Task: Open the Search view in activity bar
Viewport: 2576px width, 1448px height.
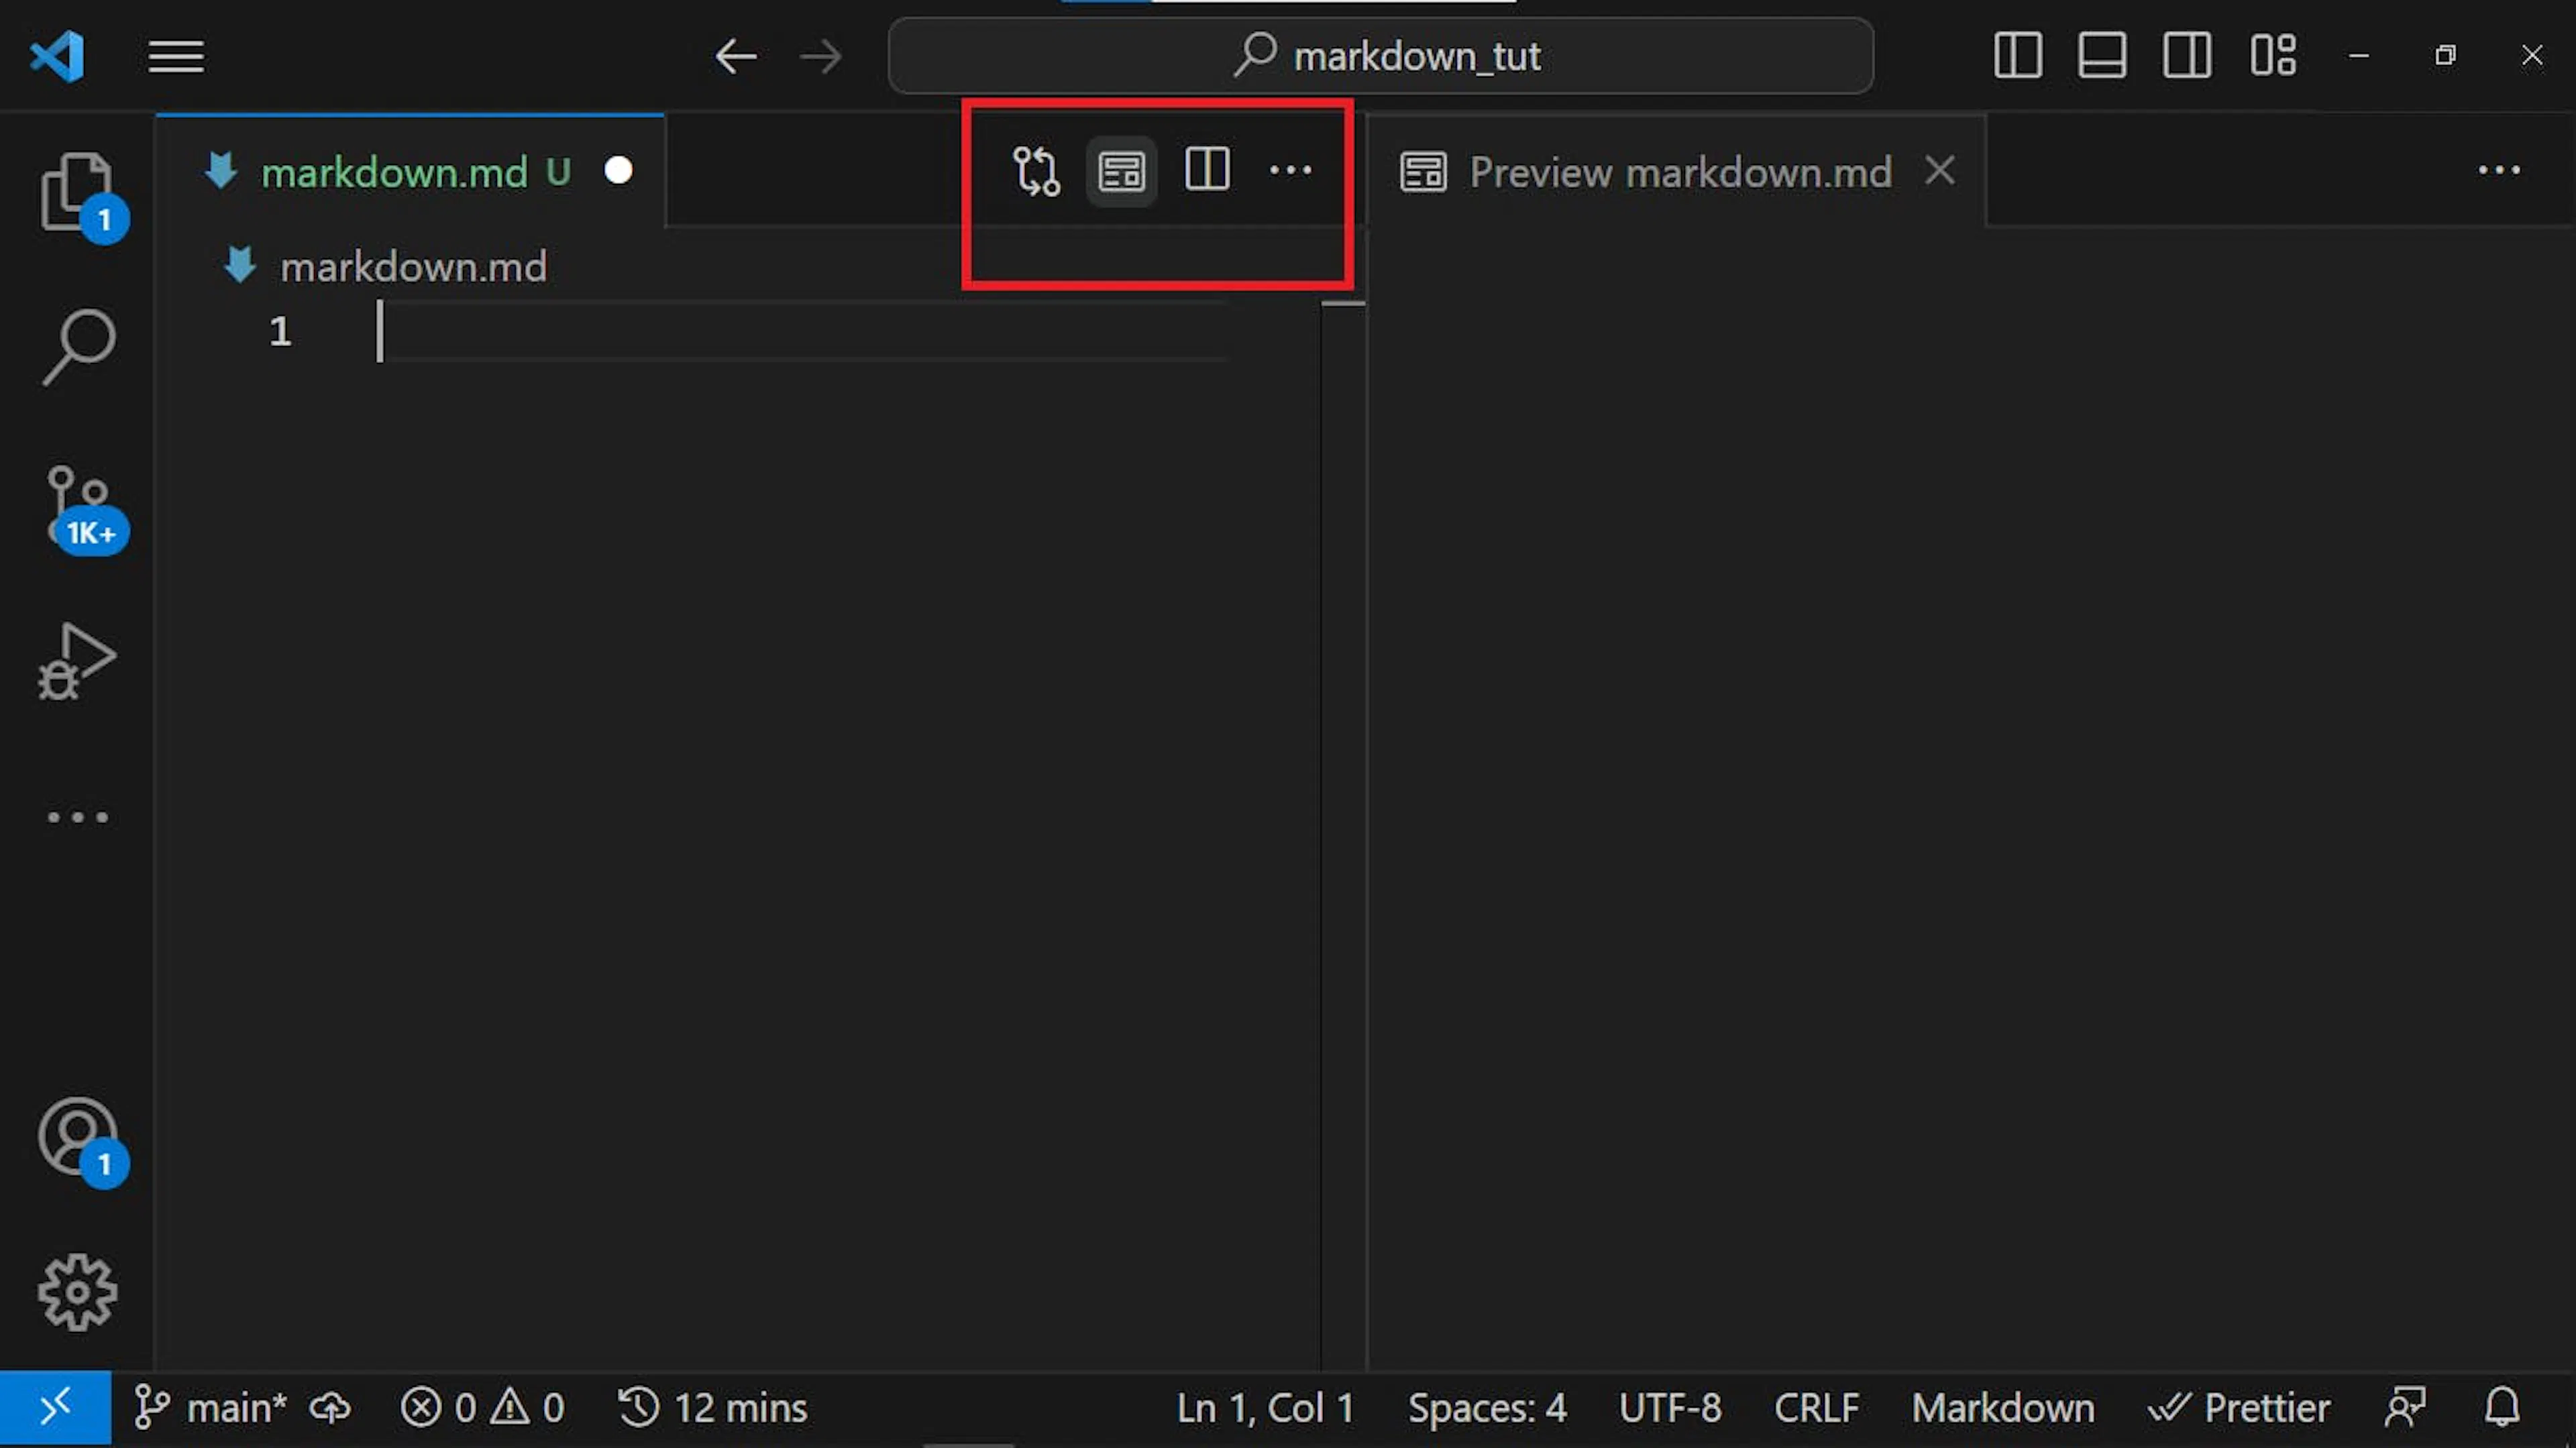Action: coord(78,346)
